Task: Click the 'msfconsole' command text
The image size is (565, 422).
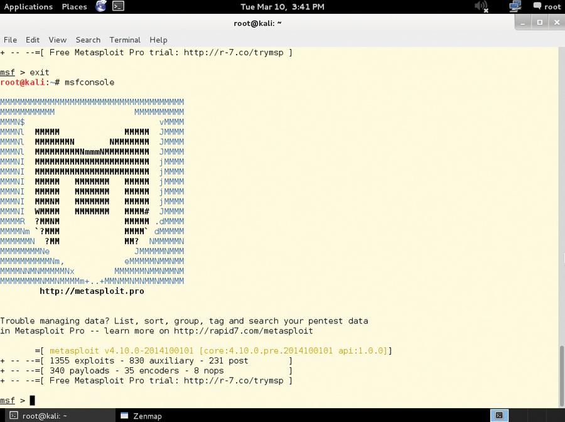Action: click(89, 82)
